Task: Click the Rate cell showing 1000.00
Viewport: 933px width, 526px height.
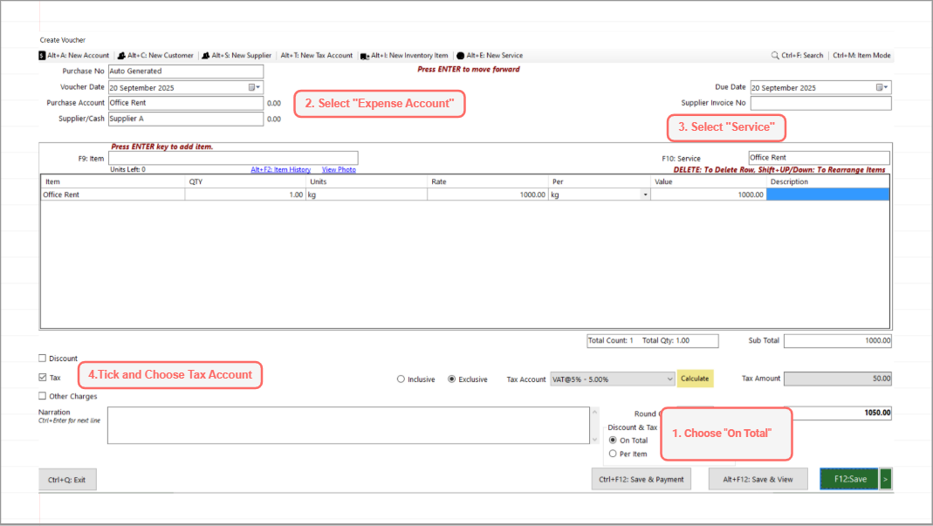Action: (487, 195)
